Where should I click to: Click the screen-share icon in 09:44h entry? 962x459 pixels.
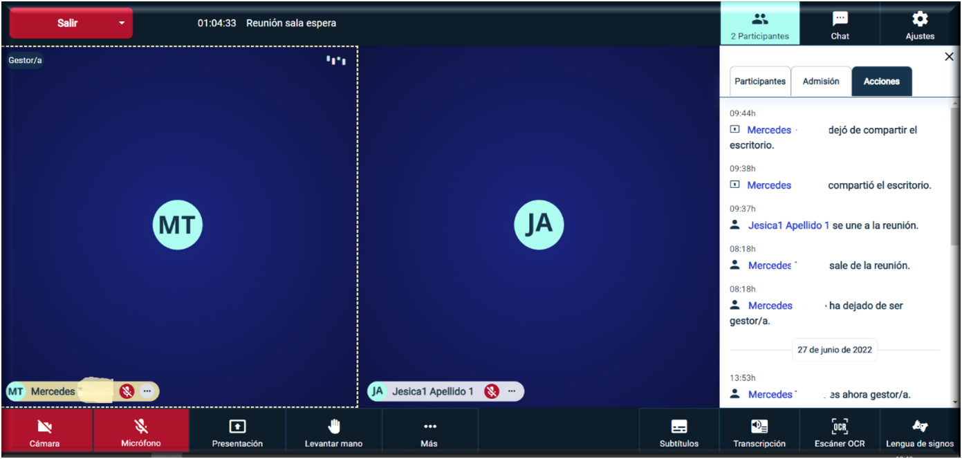click(x=735, y=129)
